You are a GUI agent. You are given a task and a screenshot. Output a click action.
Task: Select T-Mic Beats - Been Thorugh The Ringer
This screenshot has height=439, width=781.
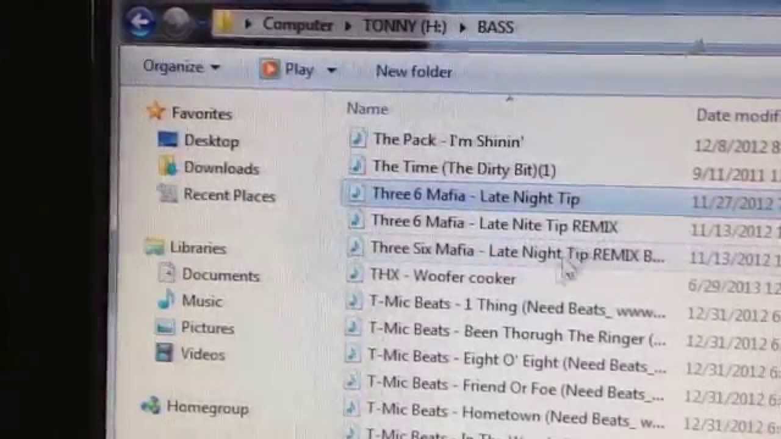517,334
